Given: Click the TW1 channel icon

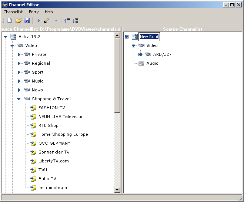Looking at the screenshot, I should pyautogui.click(x=33, y=170).
